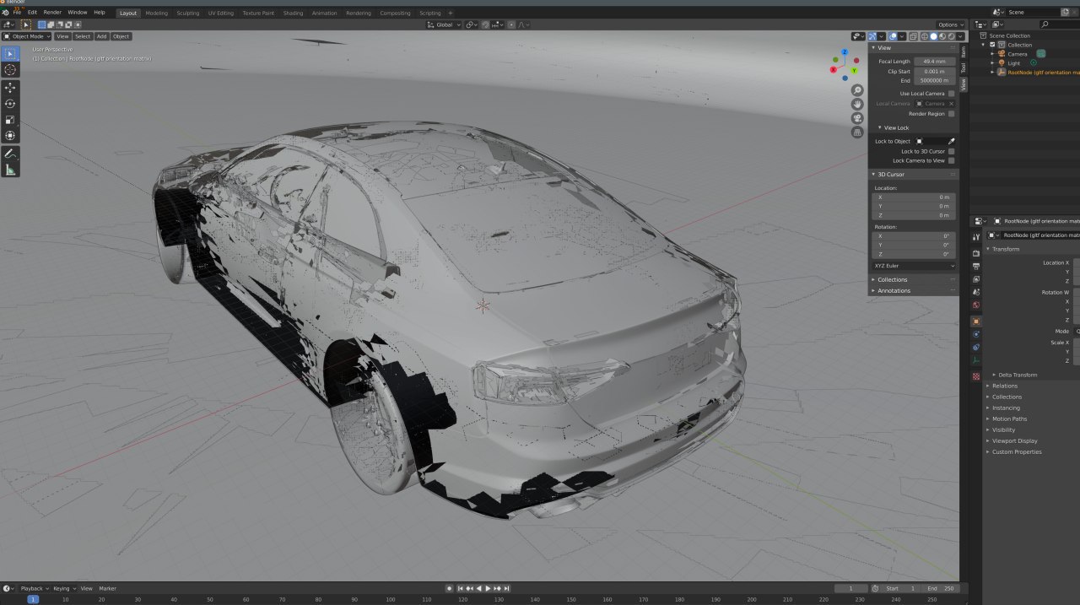Select the Select Box tool
Screen dimensions: 1080x605
10,54
